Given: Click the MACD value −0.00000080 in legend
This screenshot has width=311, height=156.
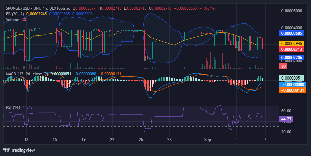Looking at the screenshot, I should [x=85, y=74].
